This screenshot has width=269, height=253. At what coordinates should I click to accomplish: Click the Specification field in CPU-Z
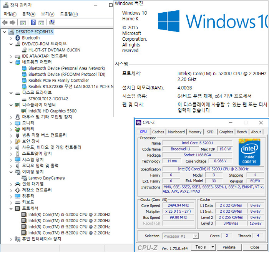213,169
